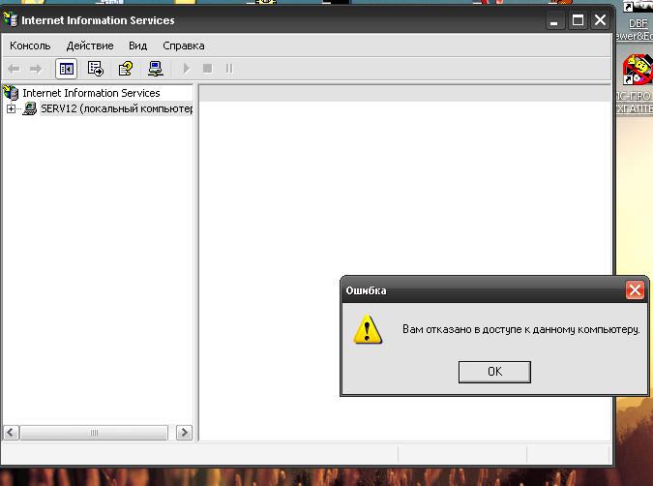Open the Консоль menu

(30, 46)
